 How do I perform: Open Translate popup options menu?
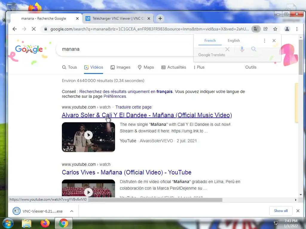(x=264, y=41)
